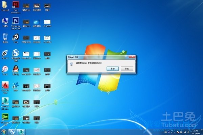The width and height of the screenshot is (203, 135).
Task: Click the Sogou browser taskbar button
Action: point(13,131)
